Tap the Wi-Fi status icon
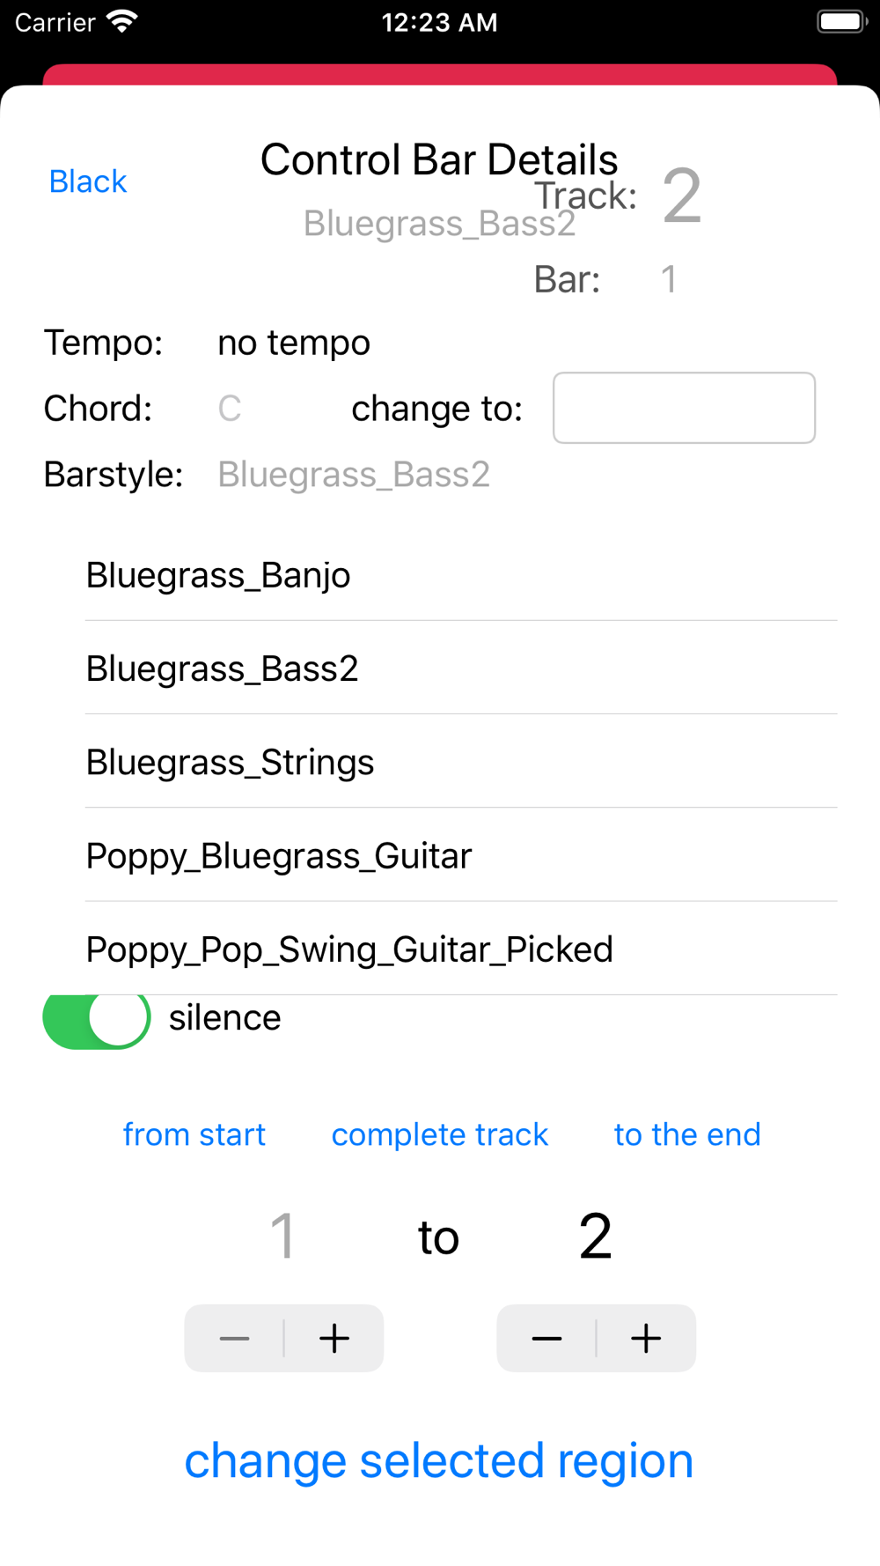Viewport: 880px width, 1566px height. point(122,22)
